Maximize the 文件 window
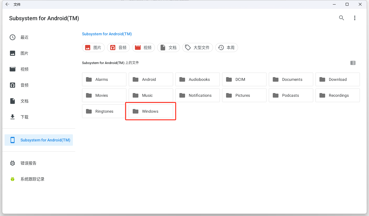The image size is (369, 216). 347,4
